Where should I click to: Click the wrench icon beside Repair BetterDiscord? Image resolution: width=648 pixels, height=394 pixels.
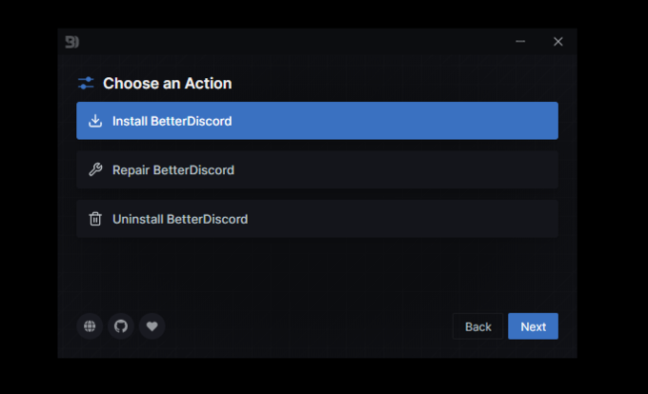95,169
